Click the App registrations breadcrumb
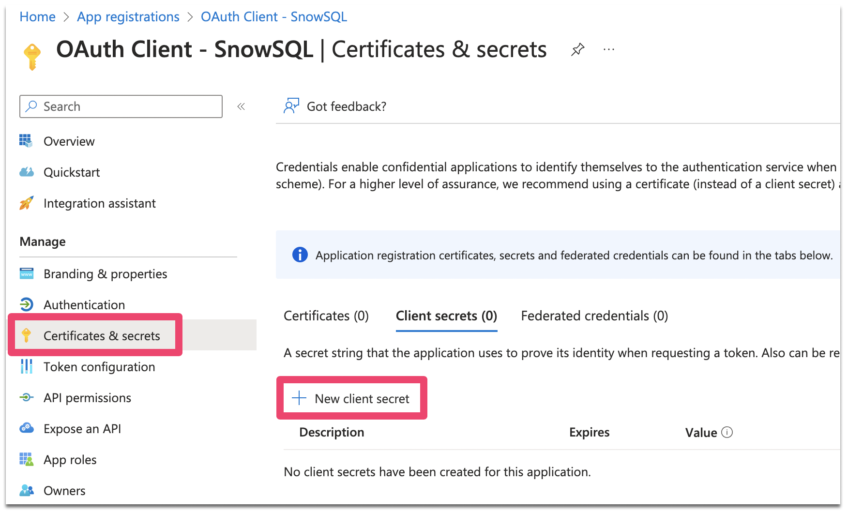Screen dimensions: 848x512 coord(128,17)
